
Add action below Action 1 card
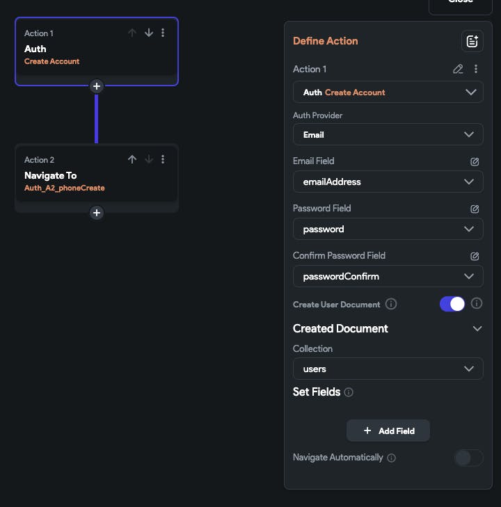pos(97,86)
